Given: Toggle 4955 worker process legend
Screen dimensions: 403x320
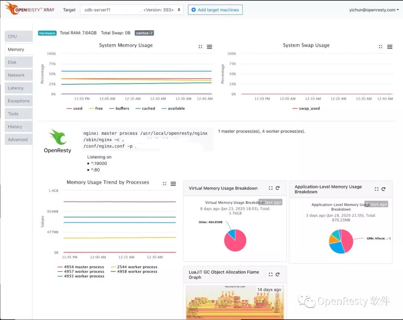Looking at the screenshot, I should pyautogui.click(x=81, y=276).
